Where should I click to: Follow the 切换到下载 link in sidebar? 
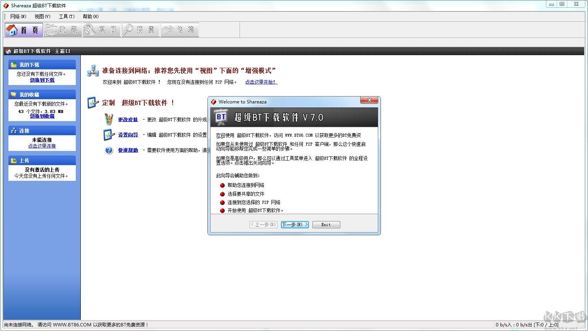pos(42,80)
